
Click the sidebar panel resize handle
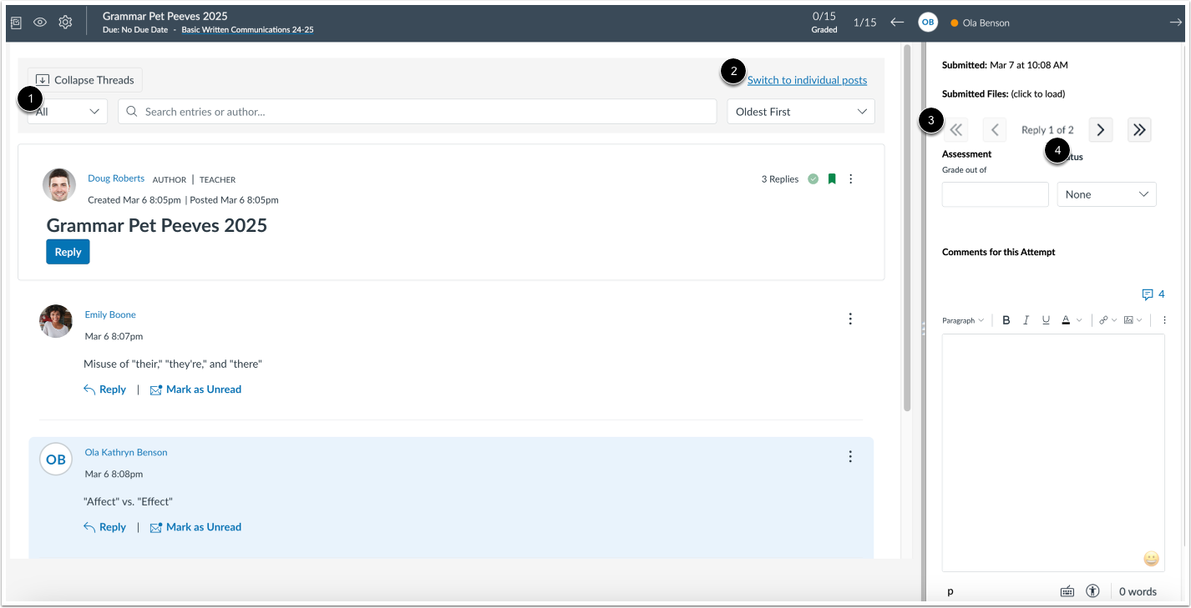tap(923, 329)
